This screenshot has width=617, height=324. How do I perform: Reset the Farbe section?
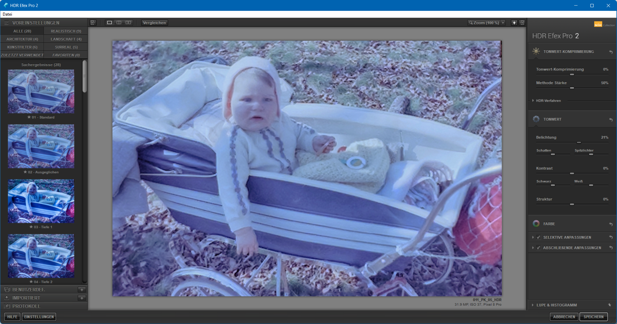point(611,224)
